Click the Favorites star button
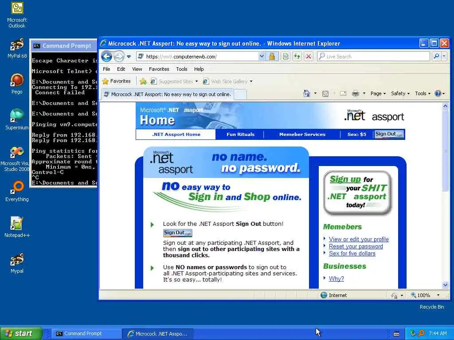 pos(117,81)
